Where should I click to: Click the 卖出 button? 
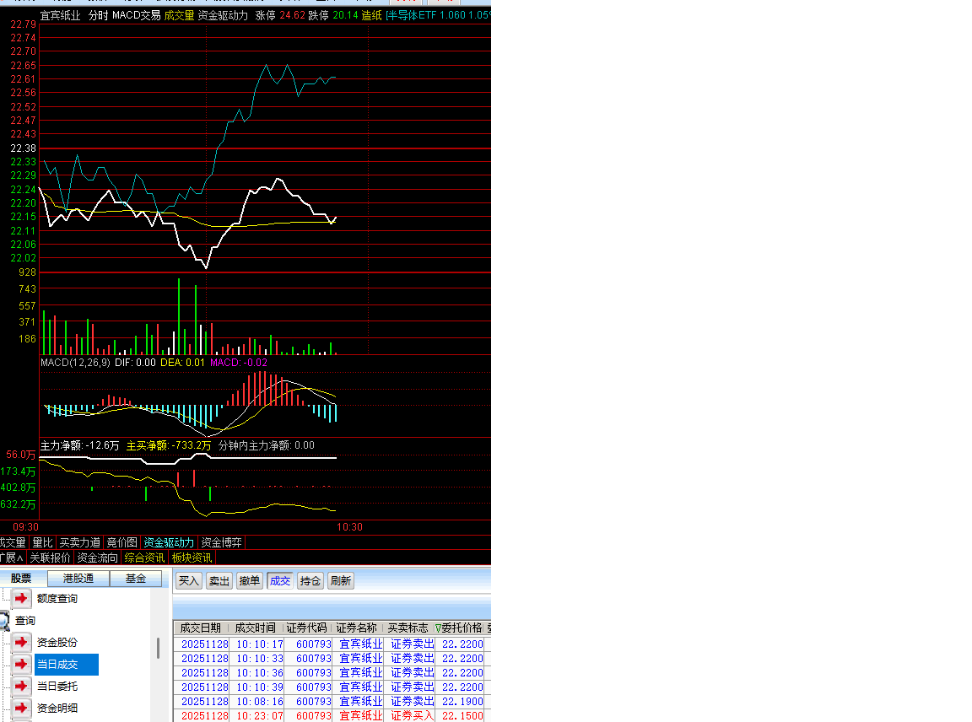[219, 580]
